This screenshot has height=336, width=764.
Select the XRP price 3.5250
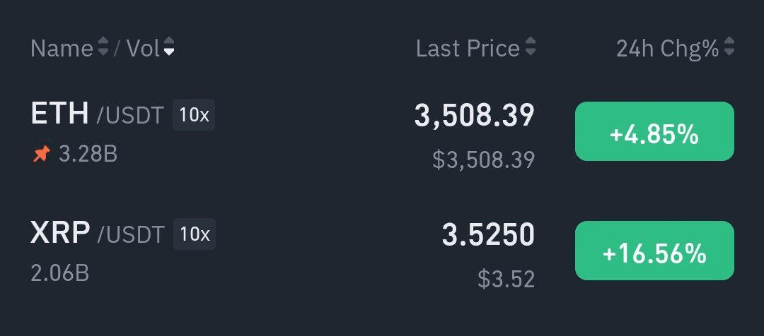pyautogui.click(x=488, y=234)
